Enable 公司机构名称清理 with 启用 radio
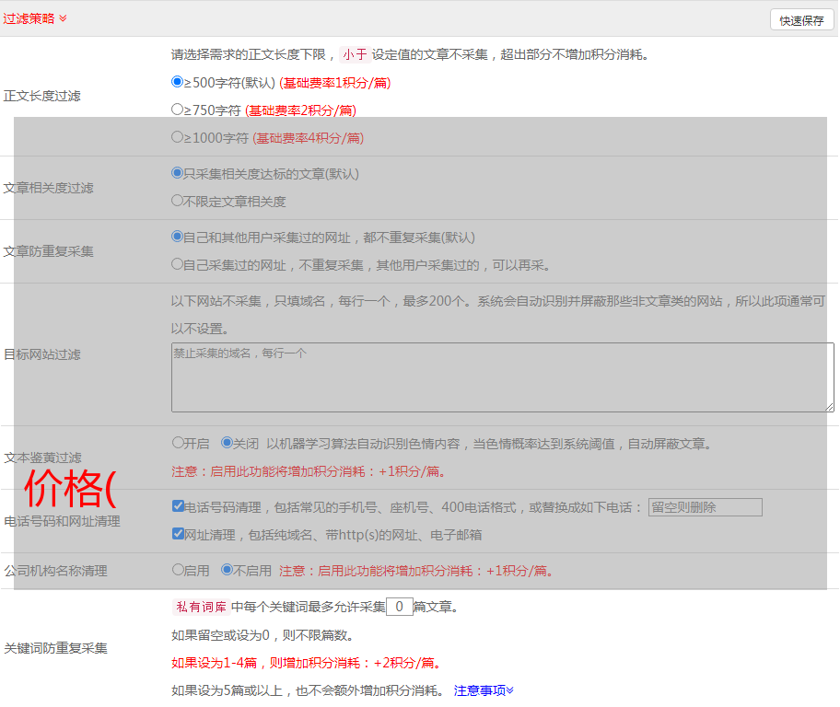 click(178, 570)
